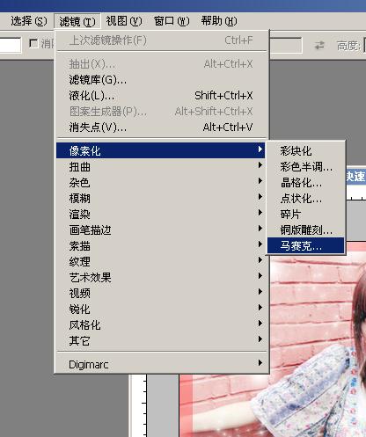Screen dimensions: 366x437
Task: Expand the 艺术效果 submenu
Action: point(161,277)
